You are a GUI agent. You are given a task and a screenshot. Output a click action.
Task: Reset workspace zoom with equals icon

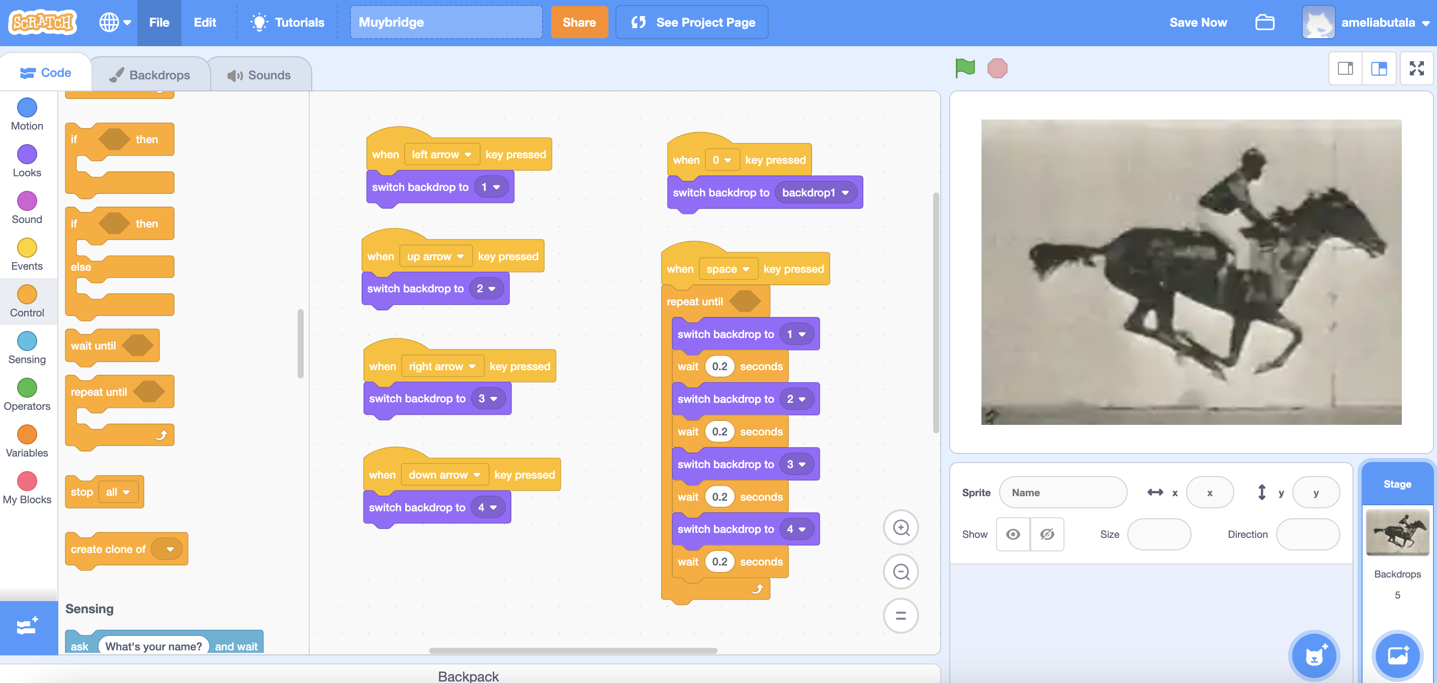point(901,616)
